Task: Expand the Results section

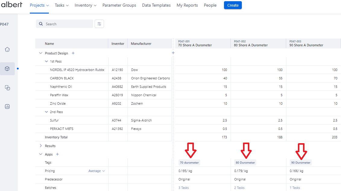Action: pyautogui.click(x=41, y=146)
